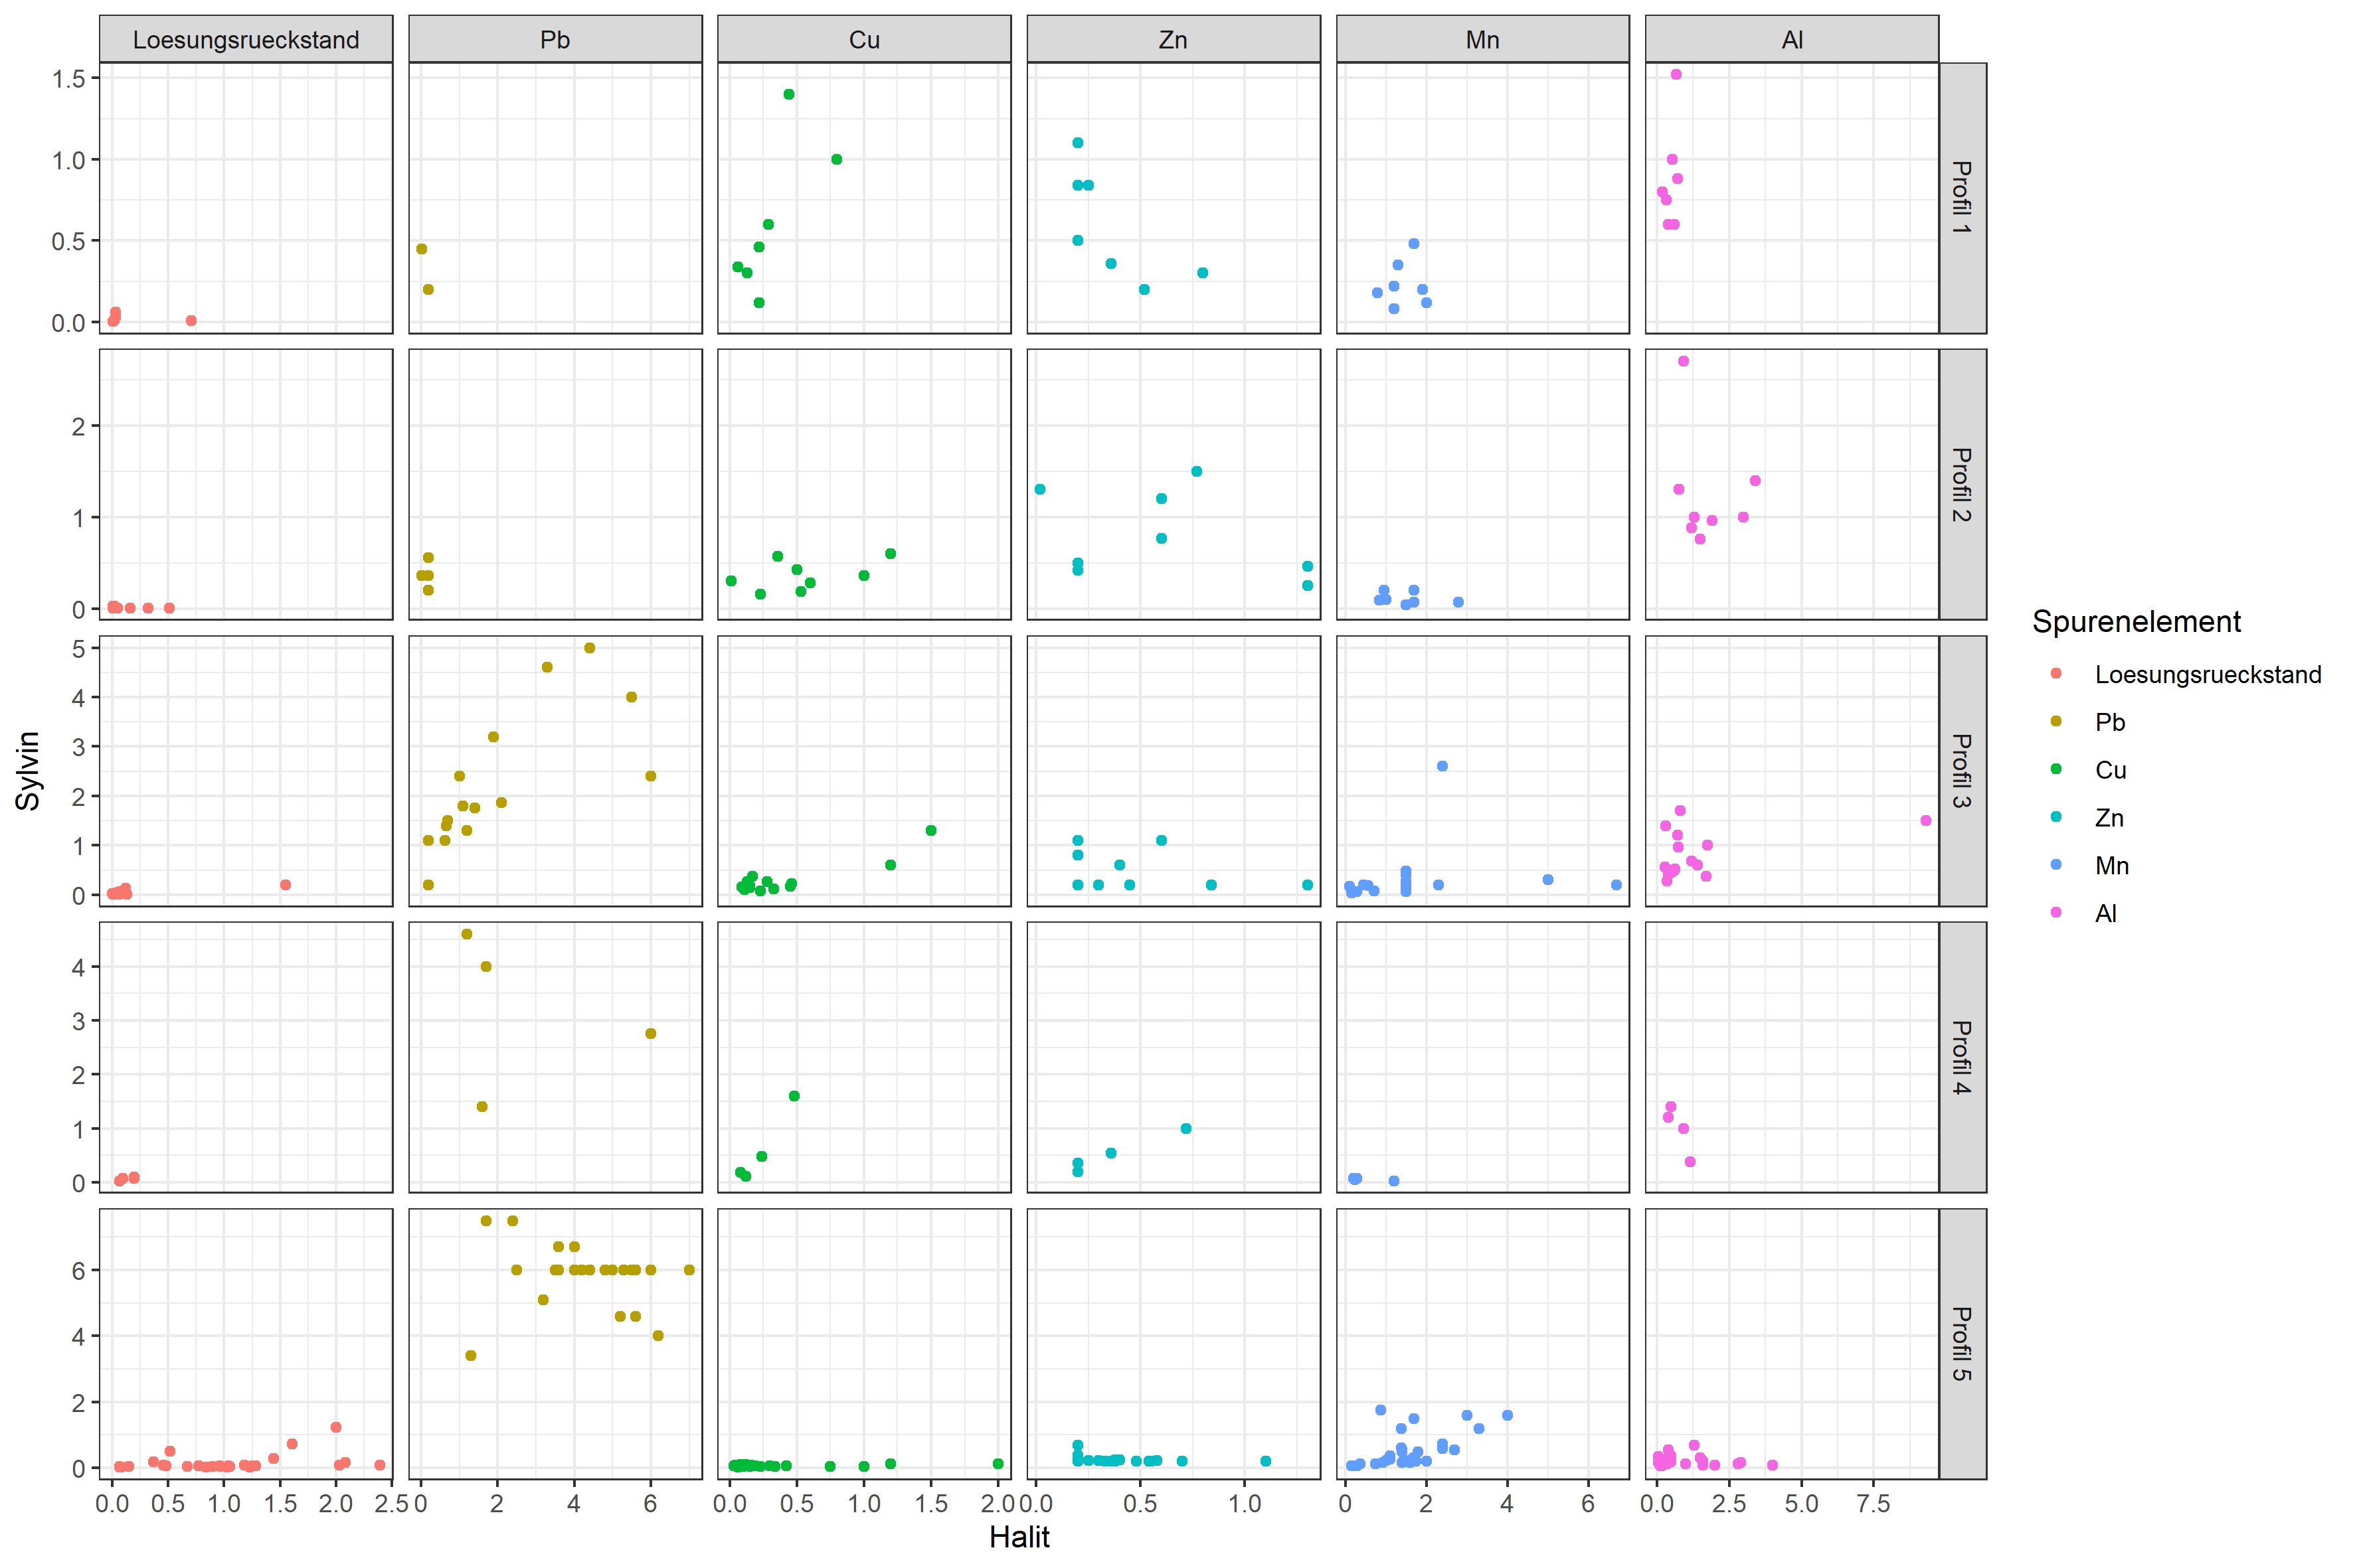
Task: Select the Mn facet header
Action: pyautogui.click(x=1482, y=40)
